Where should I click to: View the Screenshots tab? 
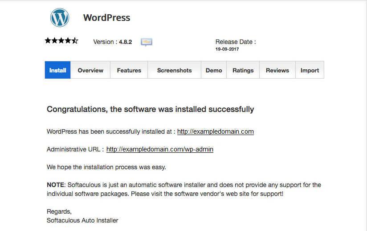tap(175, 70)
